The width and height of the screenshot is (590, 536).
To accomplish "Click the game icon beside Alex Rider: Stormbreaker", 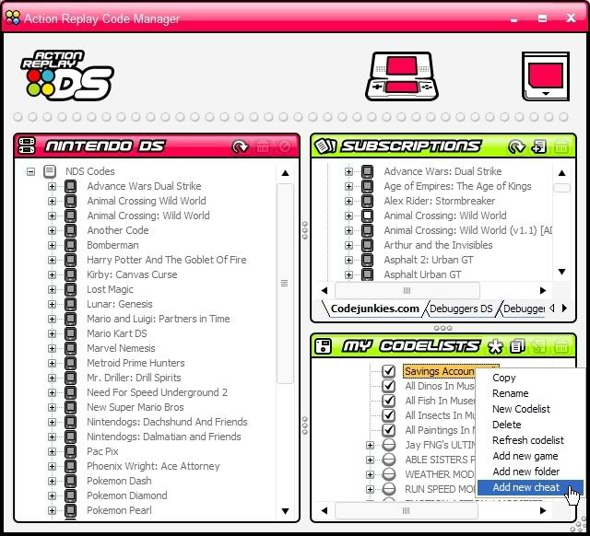I will pyautogui.click(x=367, y=201).
